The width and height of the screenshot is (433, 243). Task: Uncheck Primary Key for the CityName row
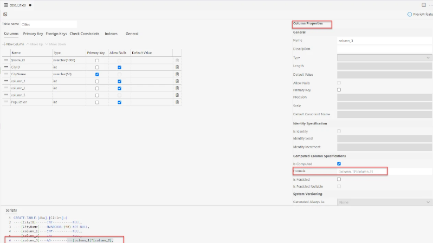[97, 75]
